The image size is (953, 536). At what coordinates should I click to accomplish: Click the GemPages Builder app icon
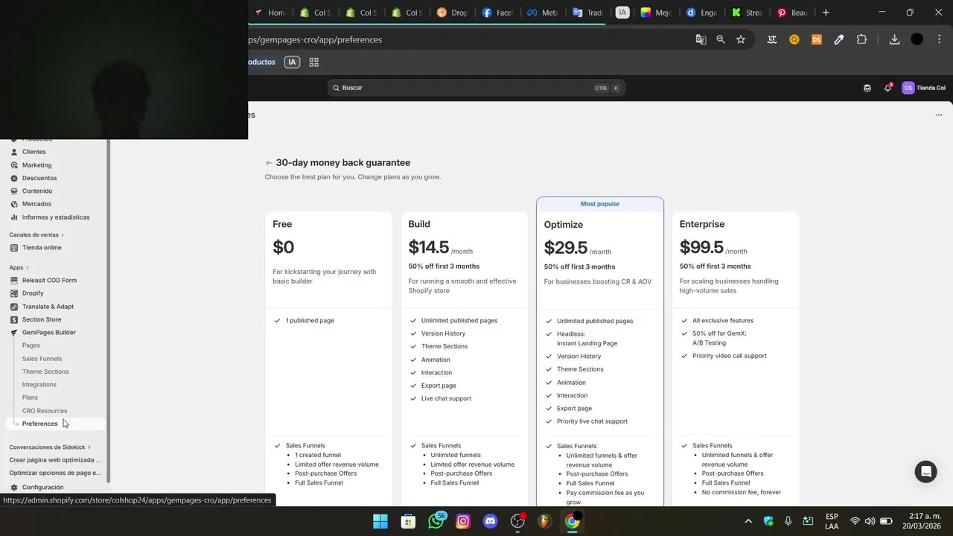click(x=14, y=333)
